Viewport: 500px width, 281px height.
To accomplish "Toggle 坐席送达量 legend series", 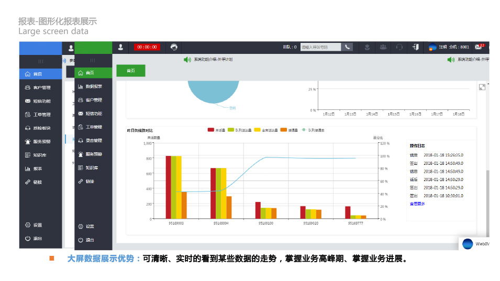I will [x=266, y=130].
